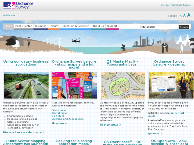Click the motorway traffic thumbnail
The width and height of the screenshot is (194, 145).
tap(26, 85)
